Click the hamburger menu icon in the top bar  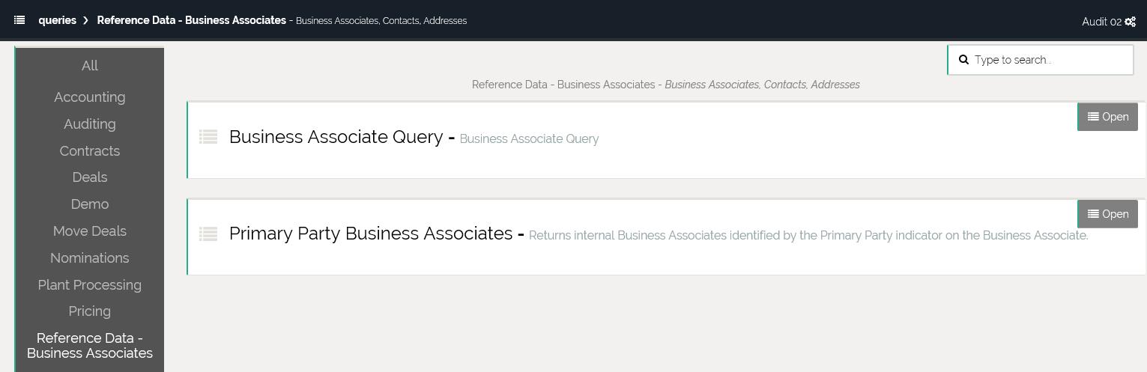tap(19, 20)
